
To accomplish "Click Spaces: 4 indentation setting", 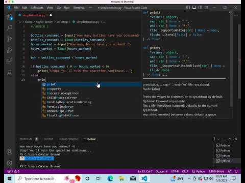I will point(162,171).
